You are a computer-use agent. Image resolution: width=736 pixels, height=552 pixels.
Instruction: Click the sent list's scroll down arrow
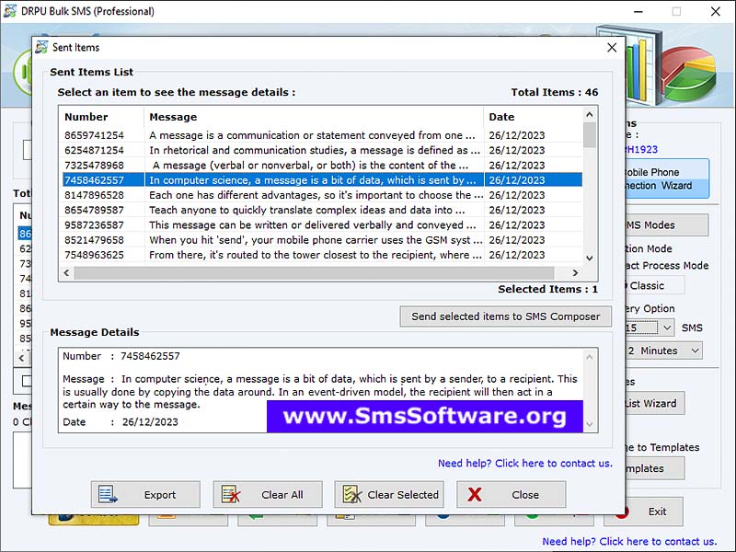[x=590, y=258]
